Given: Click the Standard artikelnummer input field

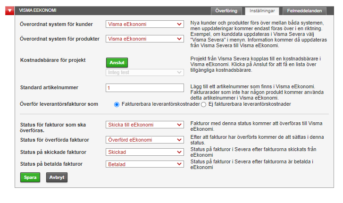Looking at the screenshot, I should [x=144, y=88].
